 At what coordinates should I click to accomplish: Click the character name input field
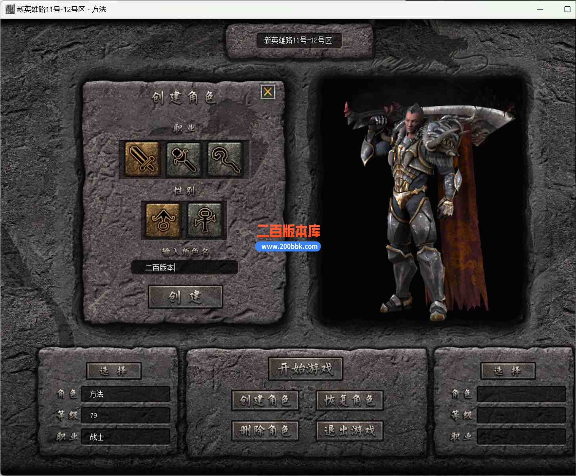pos(185,267)
